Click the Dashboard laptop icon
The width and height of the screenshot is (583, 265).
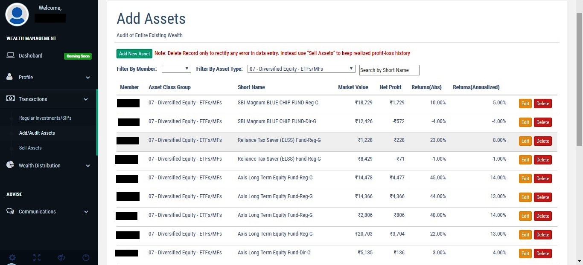(x=11, y=55)
